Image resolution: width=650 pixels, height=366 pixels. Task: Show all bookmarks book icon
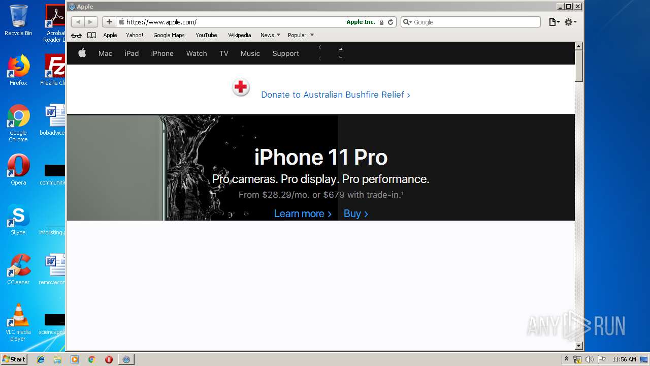pos(91,35)
